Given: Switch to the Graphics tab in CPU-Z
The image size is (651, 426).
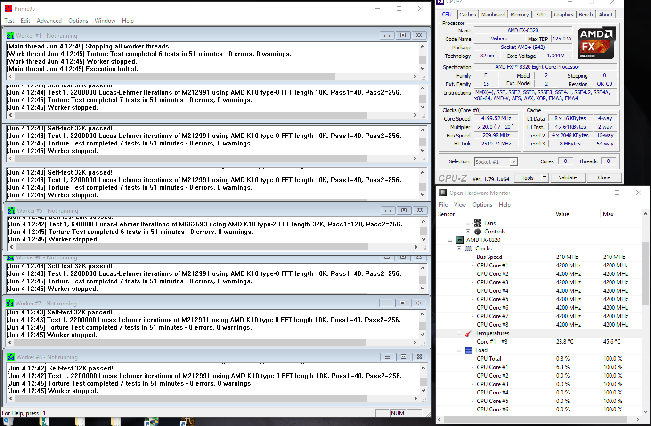Looking at the screenshot, I should point(563,15).
